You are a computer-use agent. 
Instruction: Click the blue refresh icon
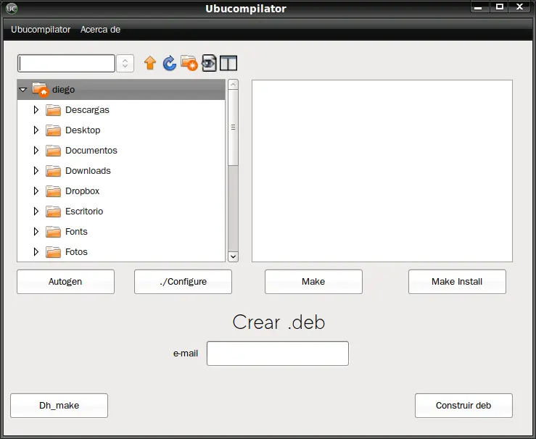(170, 63)
